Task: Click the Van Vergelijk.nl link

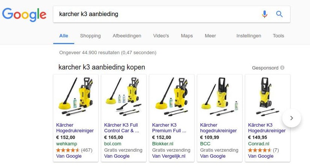Action: [x=169, y=156]
